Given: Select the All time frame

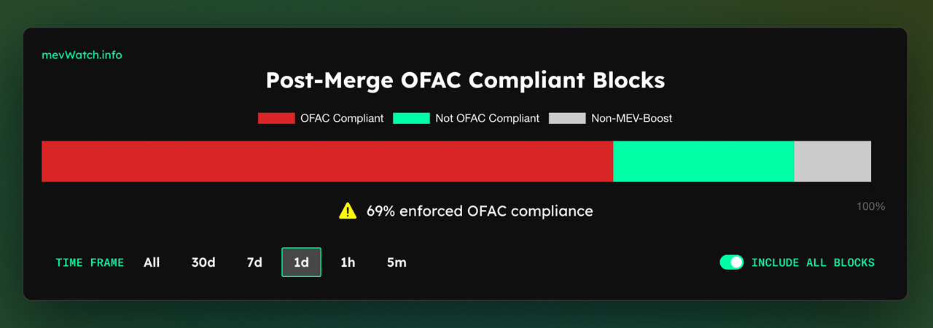Looking at the screenshot, I should 152,262.
